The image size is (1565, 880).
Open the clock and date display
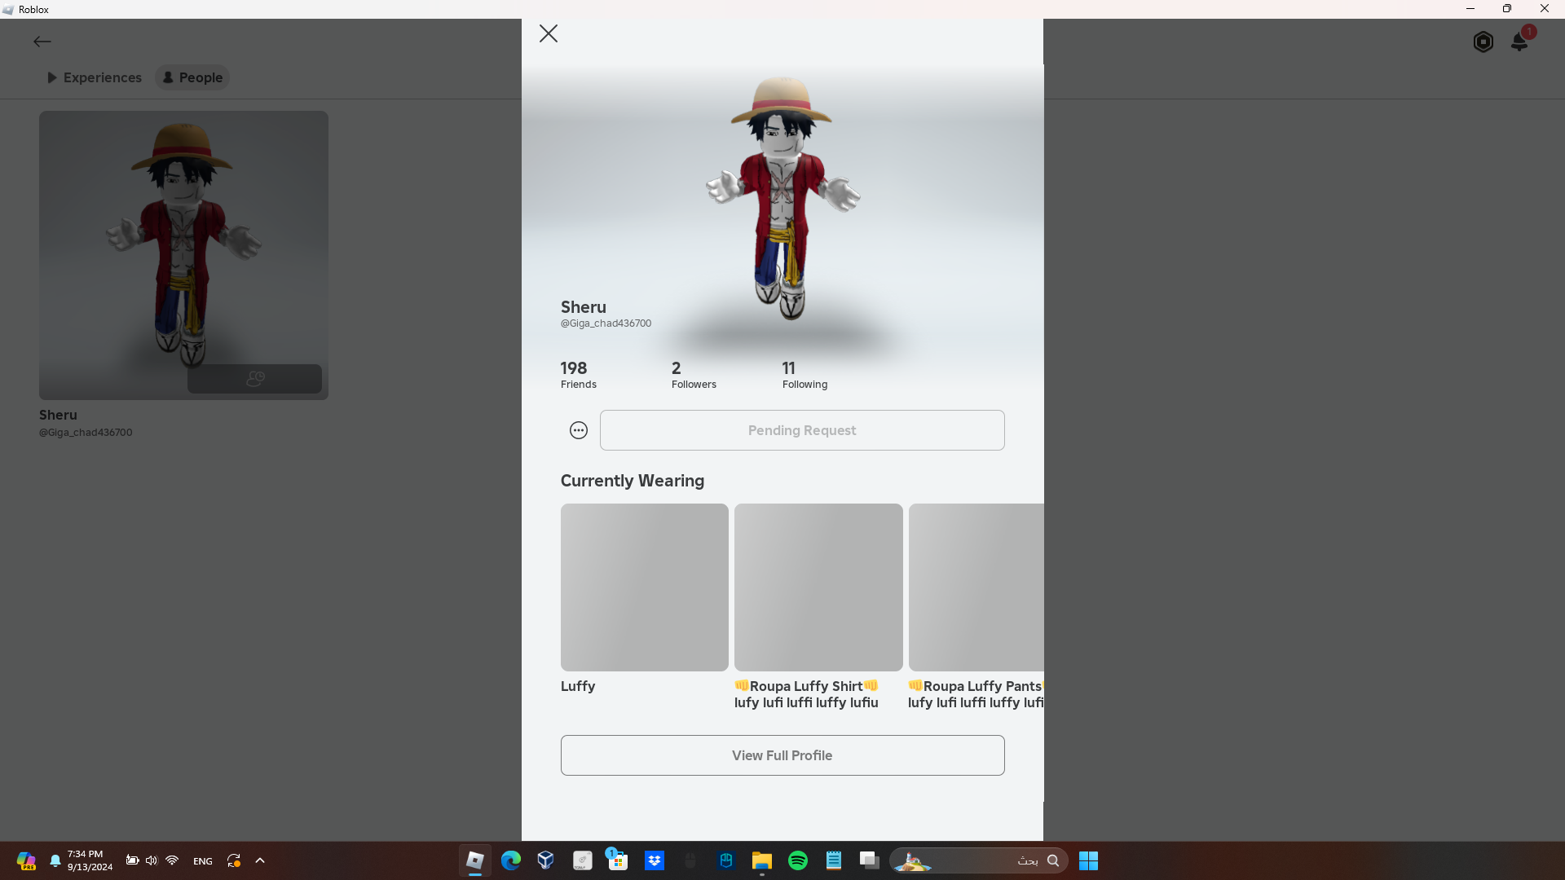point(90,860)
